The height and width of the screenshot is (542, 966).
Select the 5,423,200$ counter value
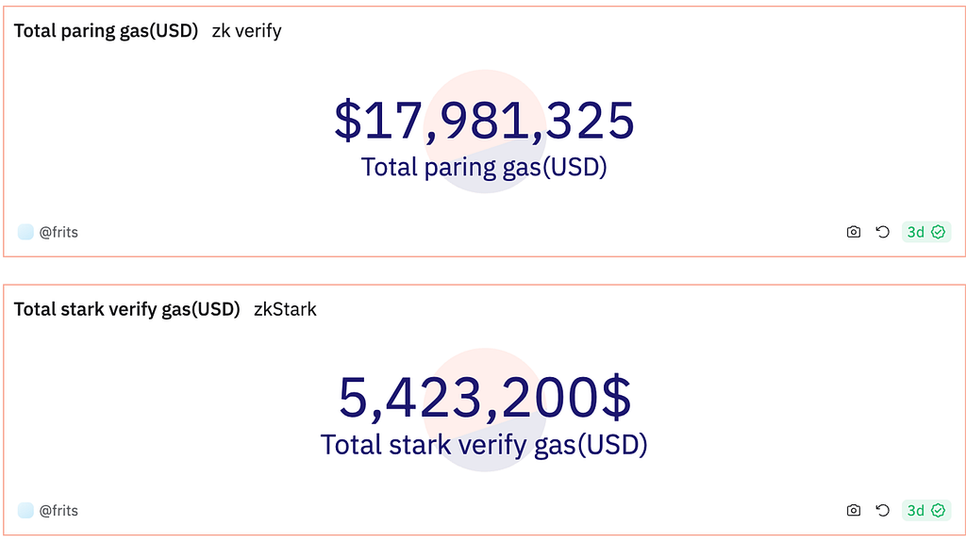point(485,398)
